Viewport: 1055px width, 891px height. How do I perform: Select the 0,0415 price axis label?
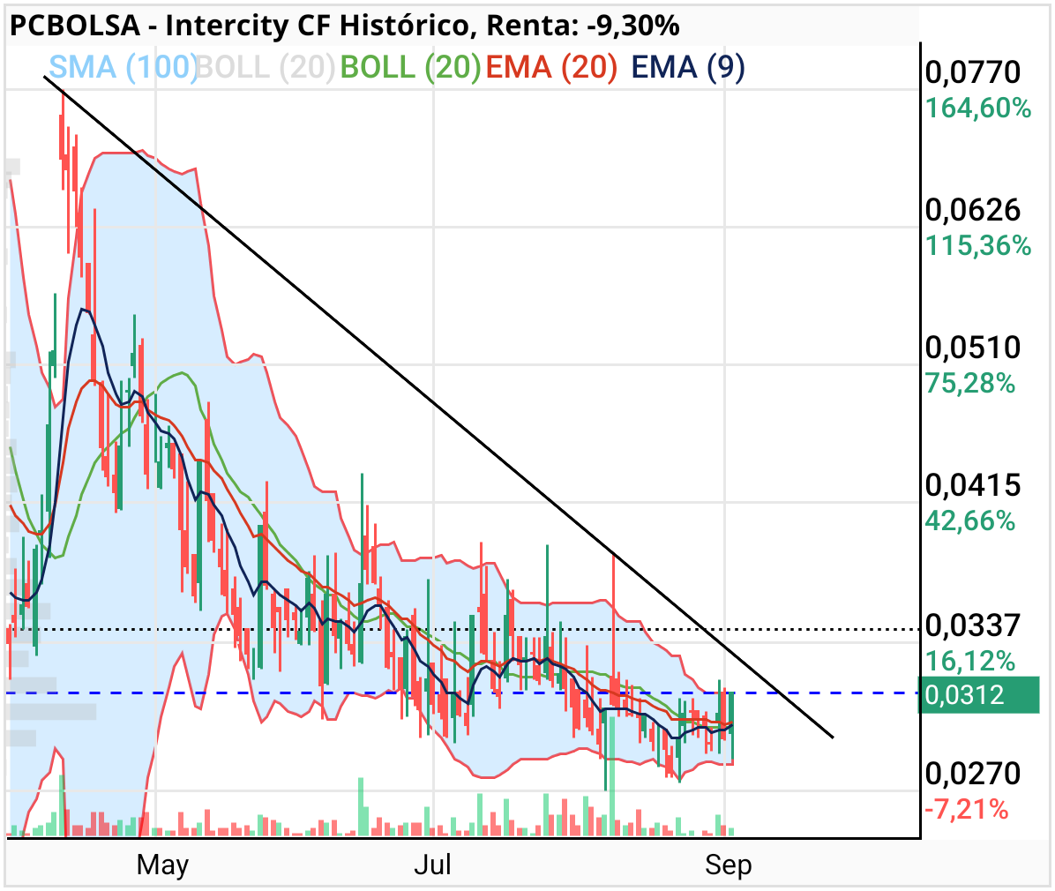(973, 485)
